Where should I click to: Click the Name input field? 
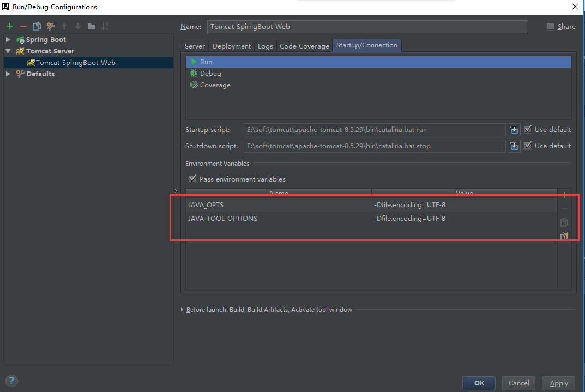367,27
